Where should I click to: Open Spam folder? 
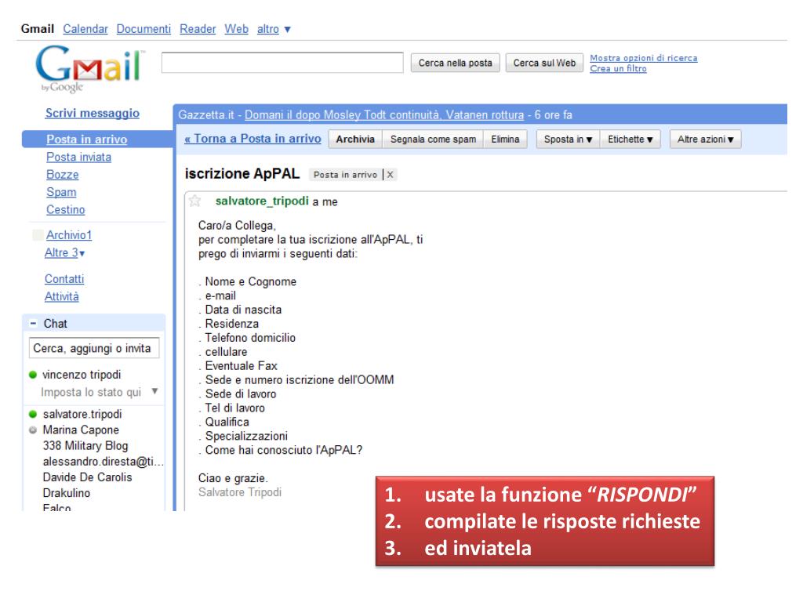(x=61, y=193)
